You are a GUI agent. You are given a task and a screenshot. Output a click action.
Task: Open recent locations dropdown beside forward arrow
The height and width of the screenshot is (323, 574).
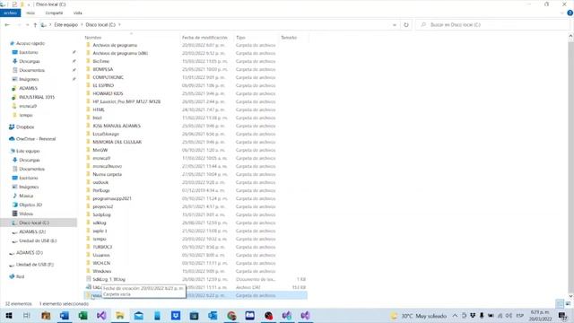pyautogui.click(x=27, y=25)
